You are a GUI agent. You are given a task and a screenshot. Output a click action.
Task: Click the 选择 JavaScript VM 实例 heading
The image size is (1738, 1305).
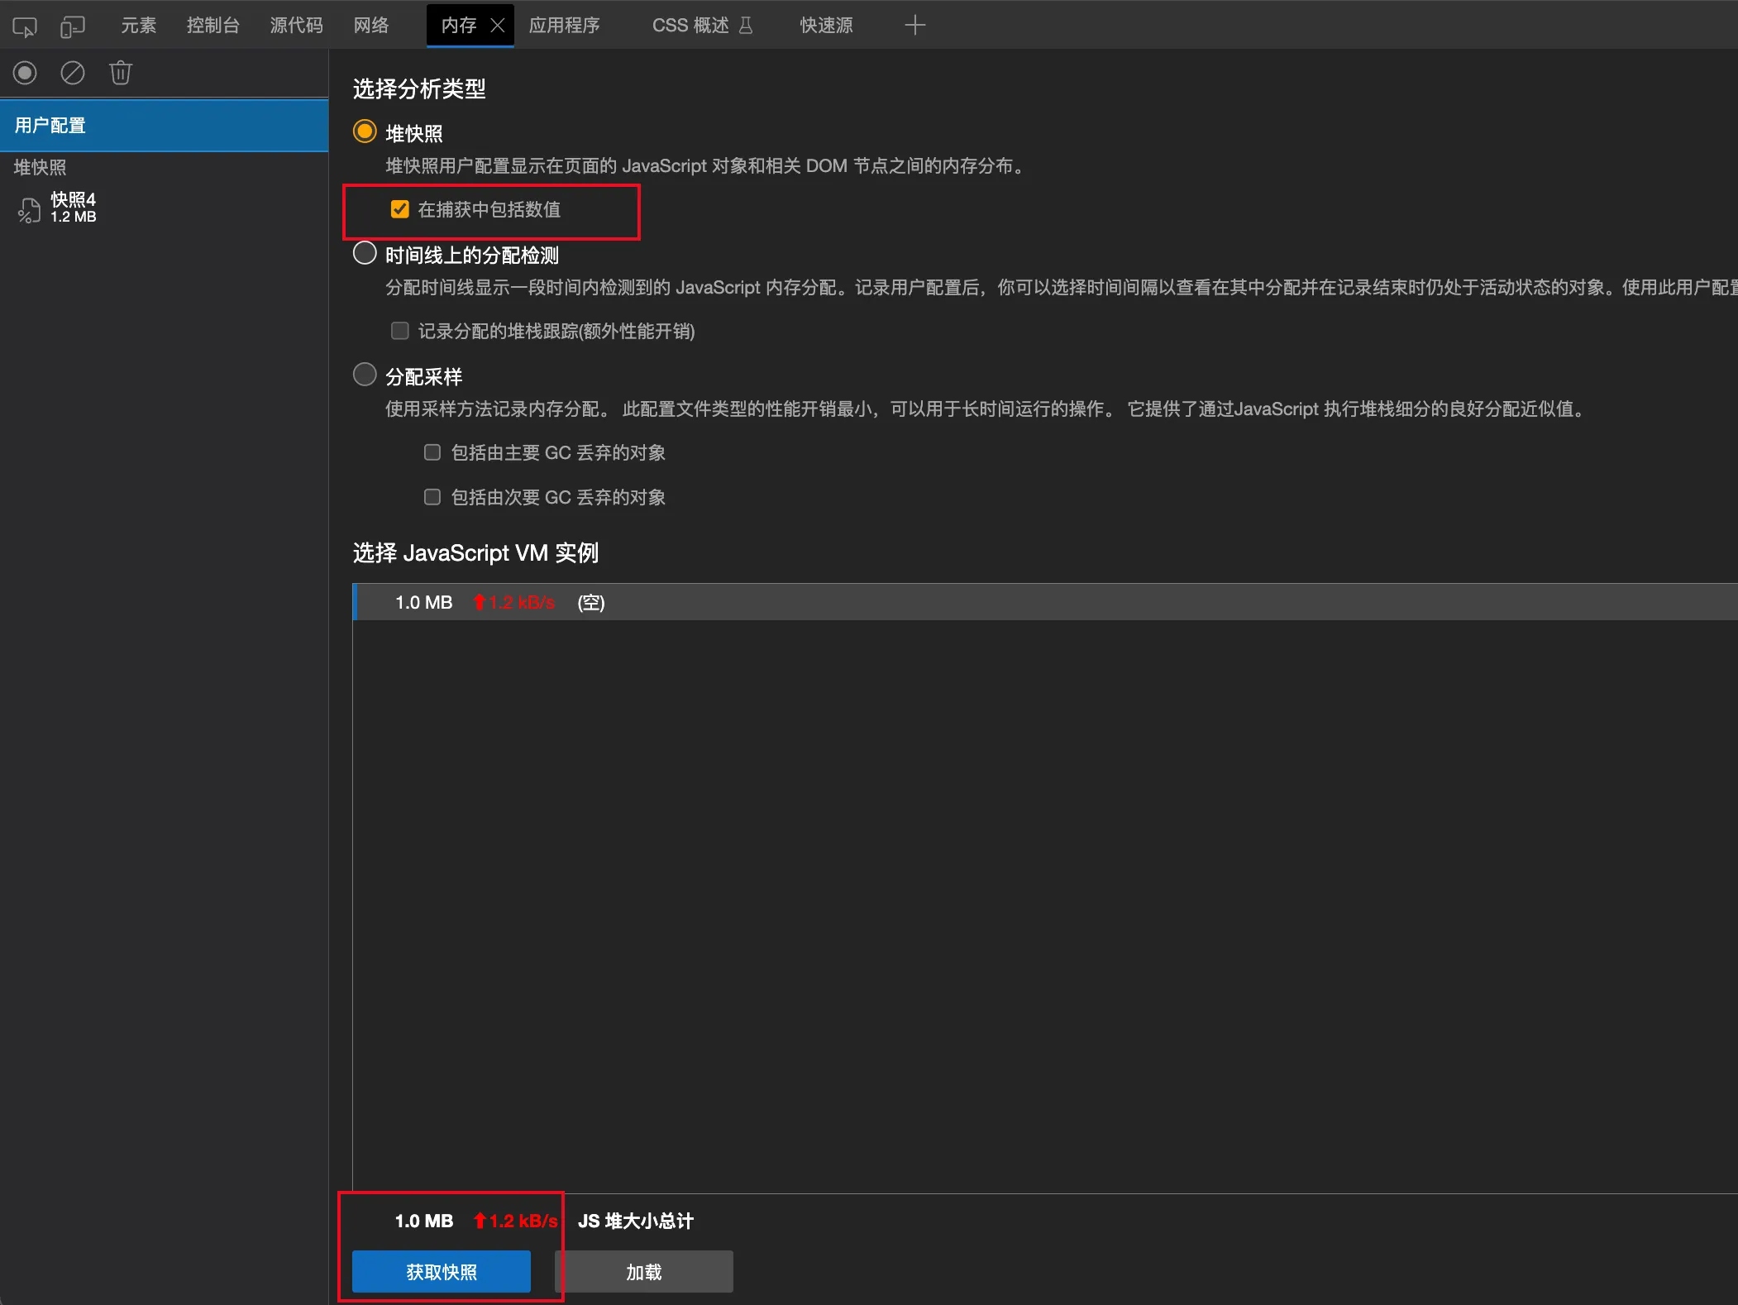[475, 552]
